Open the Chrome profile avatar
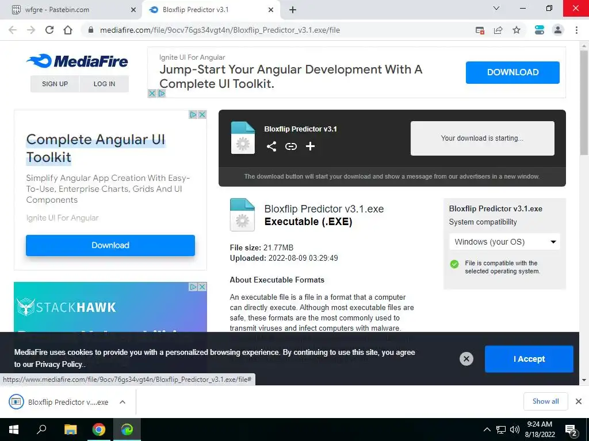Screen dimensions: 589x441 (558, 30)
